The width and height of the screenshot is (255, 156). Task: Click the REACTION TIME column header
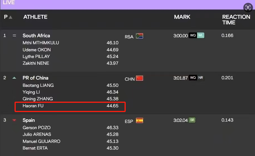pyautogui.click(x=236, y=20)
